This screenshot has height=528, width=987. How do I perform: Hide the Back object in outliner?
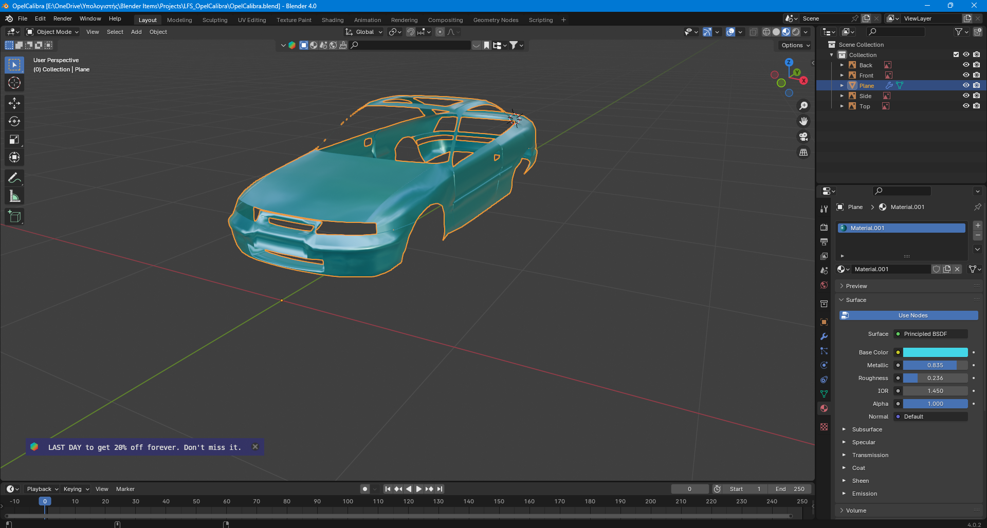(x=966, y=65)
